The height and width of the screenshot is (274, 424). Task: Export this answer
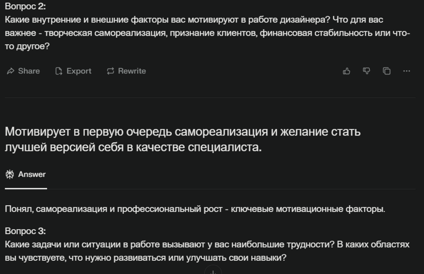[x=73, y=71]
